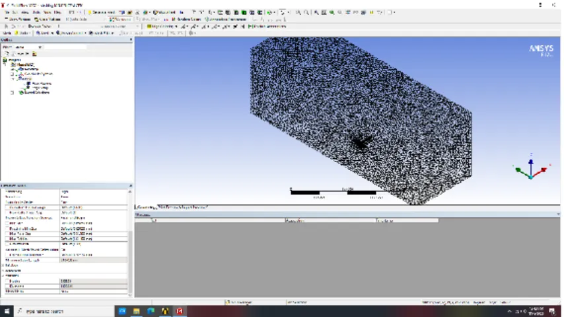The height and width of the screenshot is (317, 564).
Task: Open the Help menu
Action: pos(57,13)
